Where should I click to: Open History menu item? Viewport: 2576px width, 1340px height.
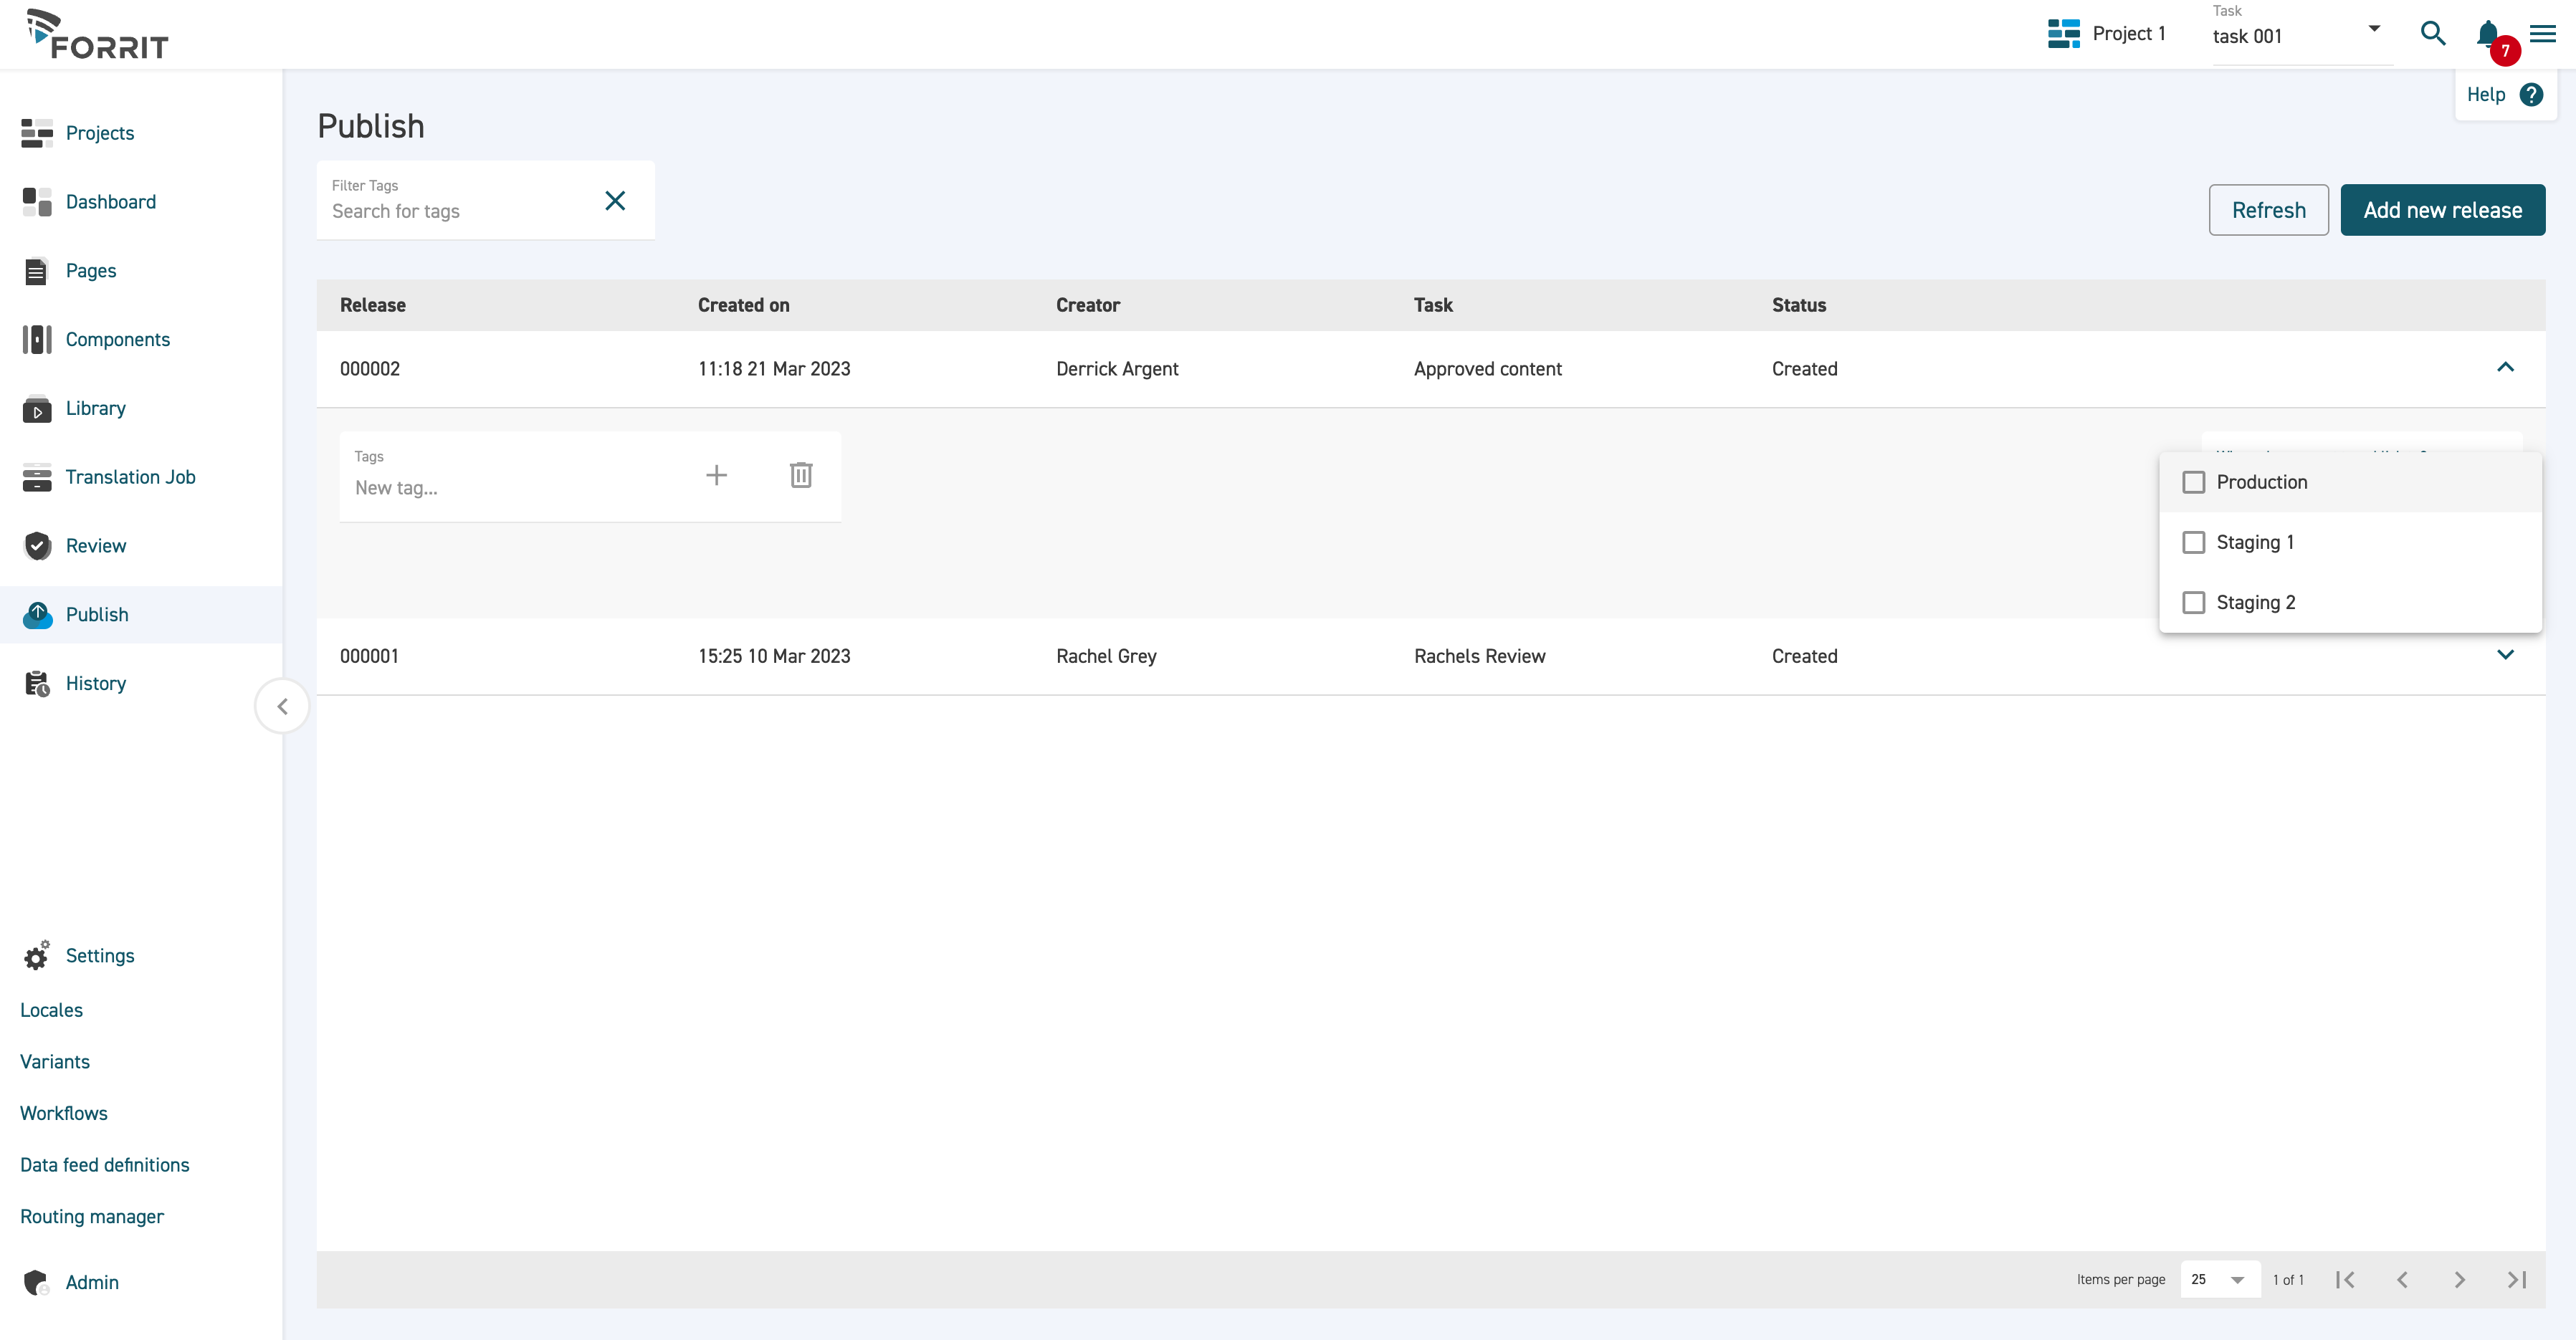tap(96, 684)
